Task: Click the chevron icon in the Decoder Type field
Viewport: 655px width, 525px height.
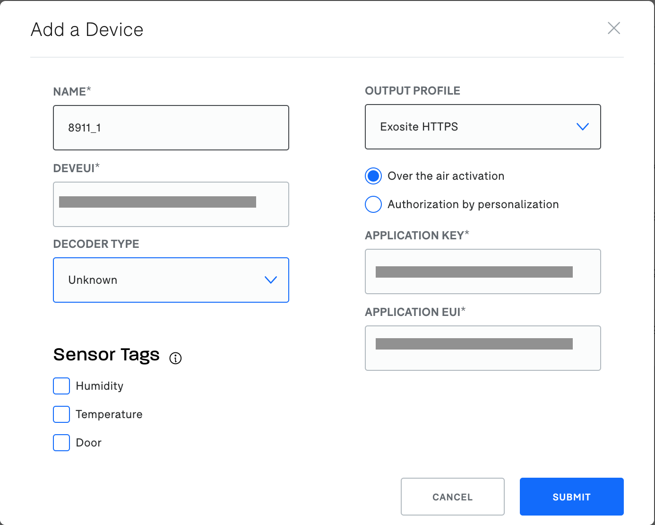Action: tap(271, 280)
